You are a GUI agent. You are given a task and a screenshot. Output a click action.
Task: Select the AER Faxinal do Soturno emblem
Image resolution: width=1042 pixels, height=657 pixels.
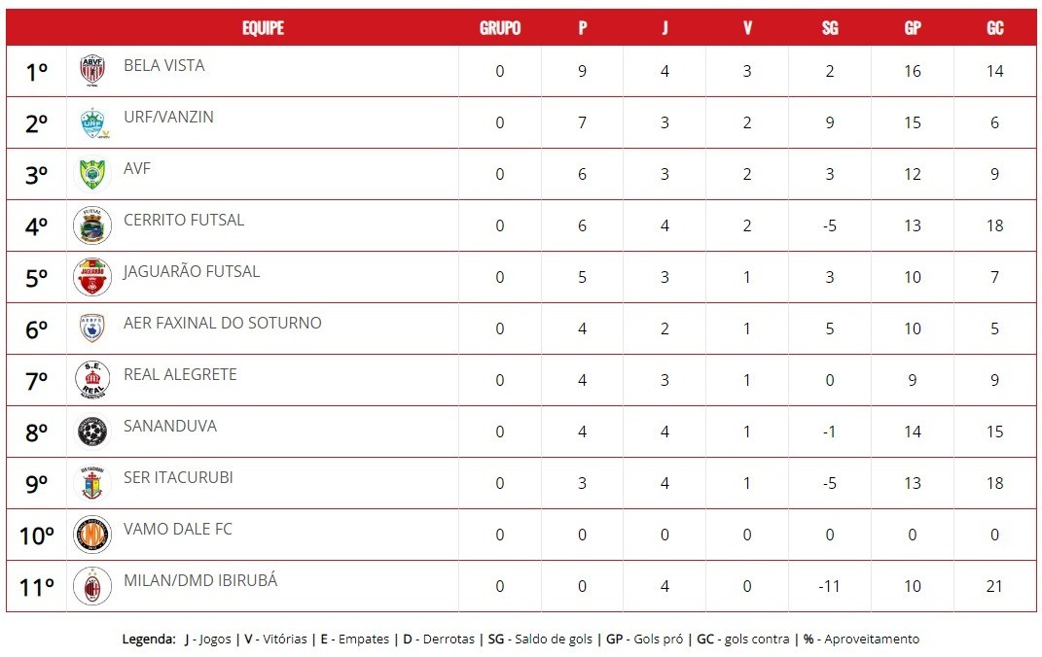coord(92,328)
